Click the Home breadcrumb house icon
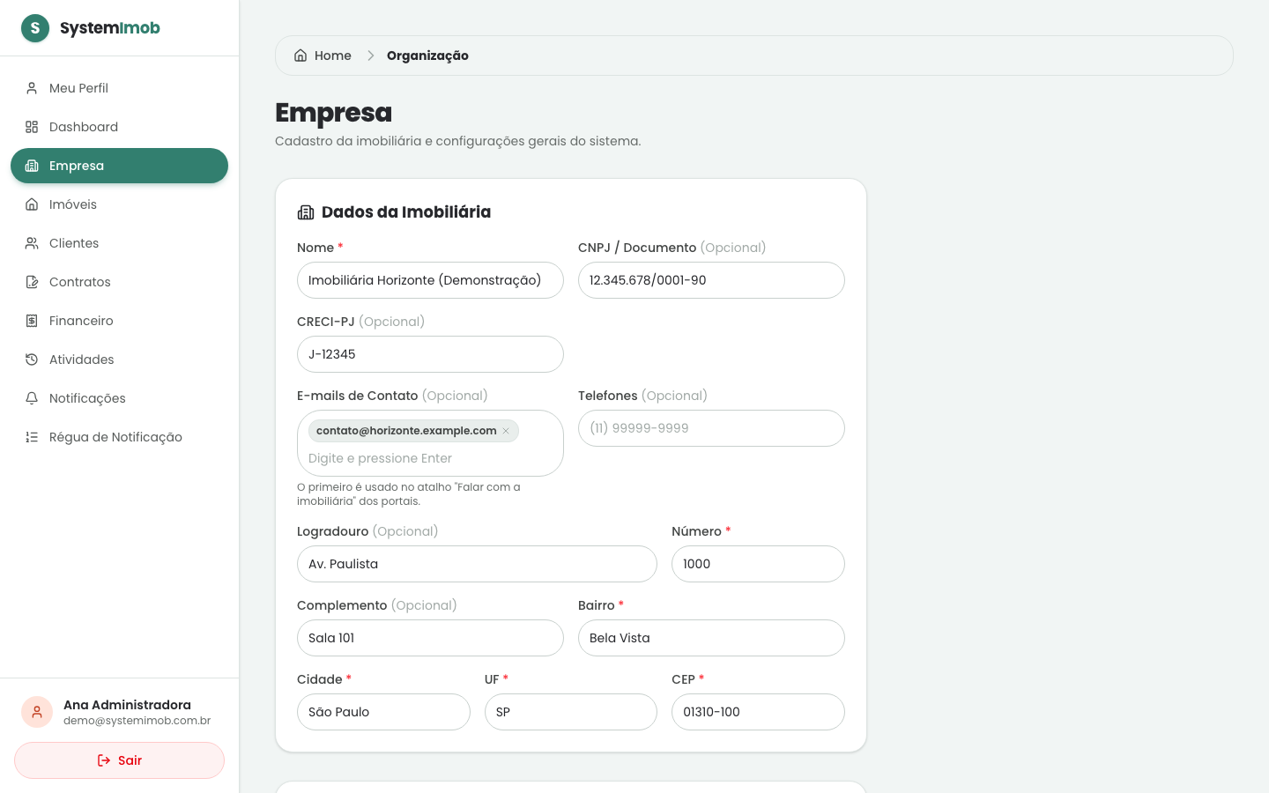Screen dimensions: 1269x793 (301, 56)
